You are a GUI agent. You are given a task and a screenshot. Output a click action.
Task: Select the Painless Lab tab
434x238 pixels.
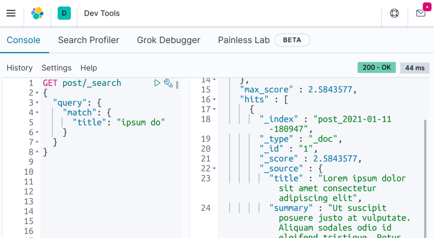[244, 40]
